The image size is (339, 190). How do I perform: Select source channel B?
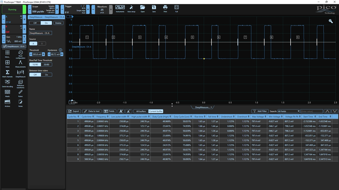(x=42, y=44)
